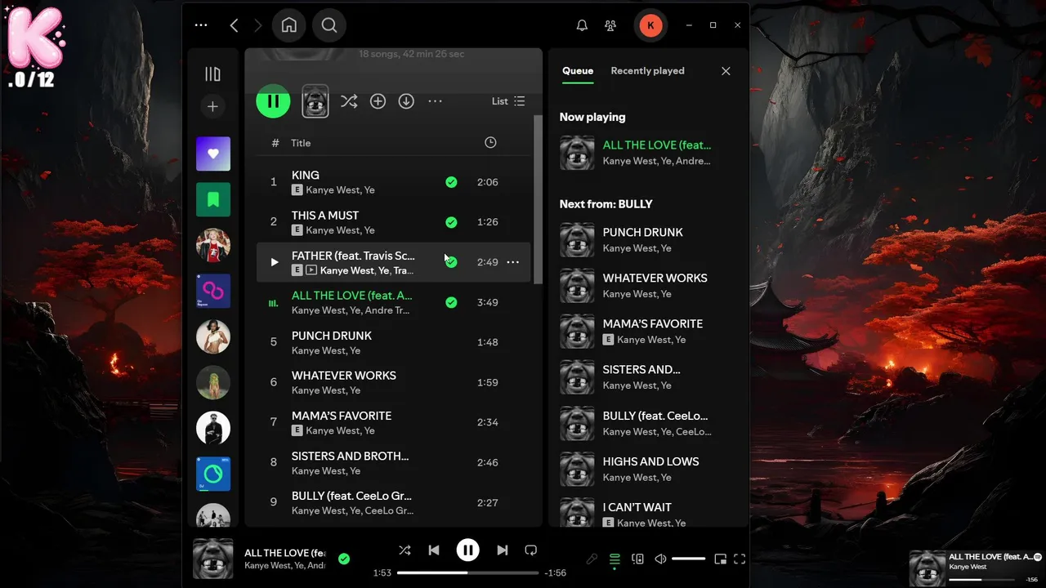The image size is (1046, 588).
Task: Toggle repeat mode
Action: coord(531,550)
